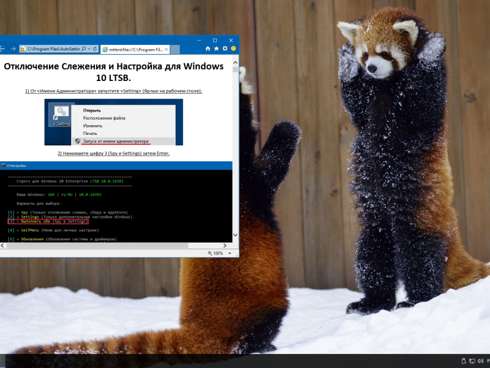Click the horizontal scrollbar right arrow
This screenshot has height=368, width=490.
(225, 246)
